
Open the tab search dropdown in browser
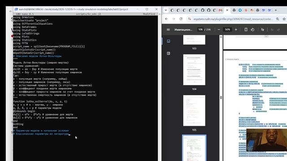[x=165, y=10]
